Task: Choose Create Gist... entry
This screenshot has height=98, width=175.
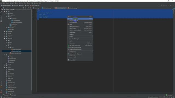Action: pos(80,60)
